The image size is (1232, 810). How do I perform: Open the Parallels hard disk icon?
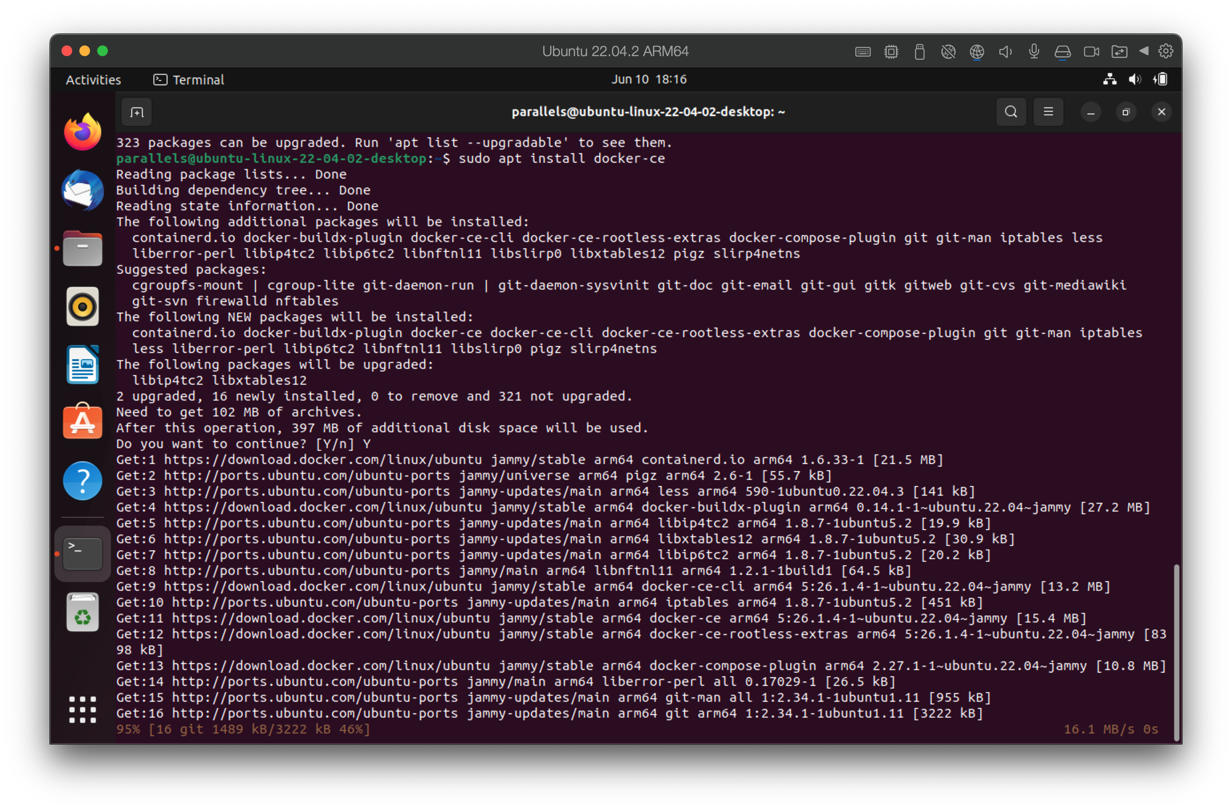coord(1062,51)
